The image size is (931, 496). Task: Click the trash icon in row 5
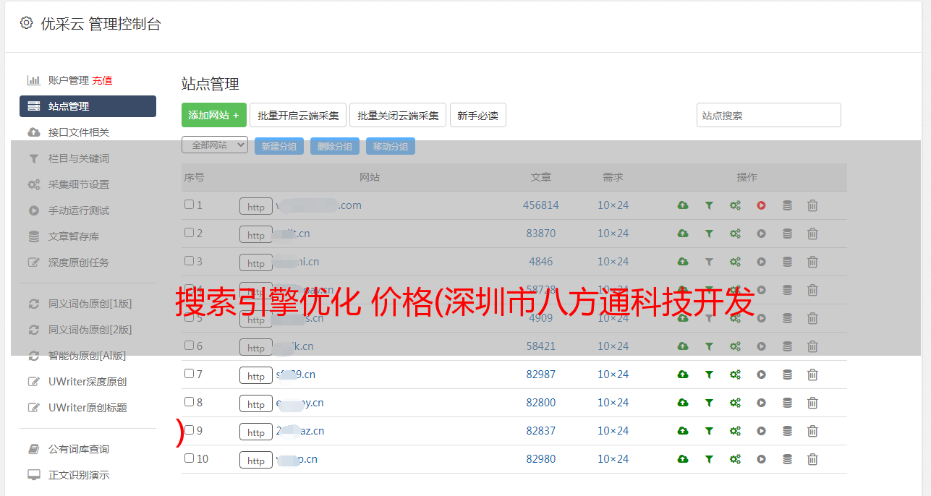[x=812, y=318]
